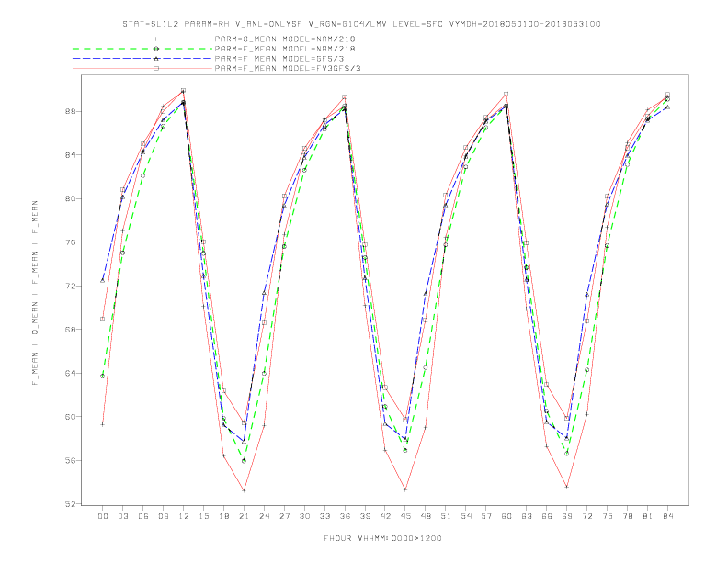Viewport: 728px width, 562px height.
Task: Click y-axis tick label 68
Action: coord(71,330)
